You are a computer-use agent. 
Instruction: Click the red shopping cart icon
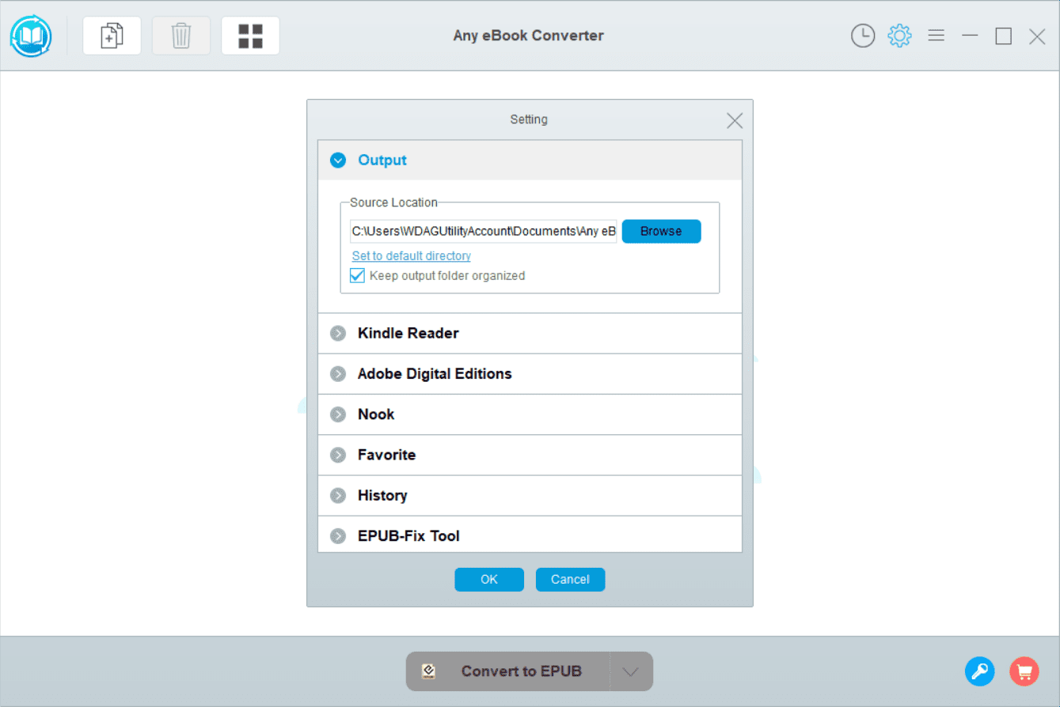[1024, 671]
